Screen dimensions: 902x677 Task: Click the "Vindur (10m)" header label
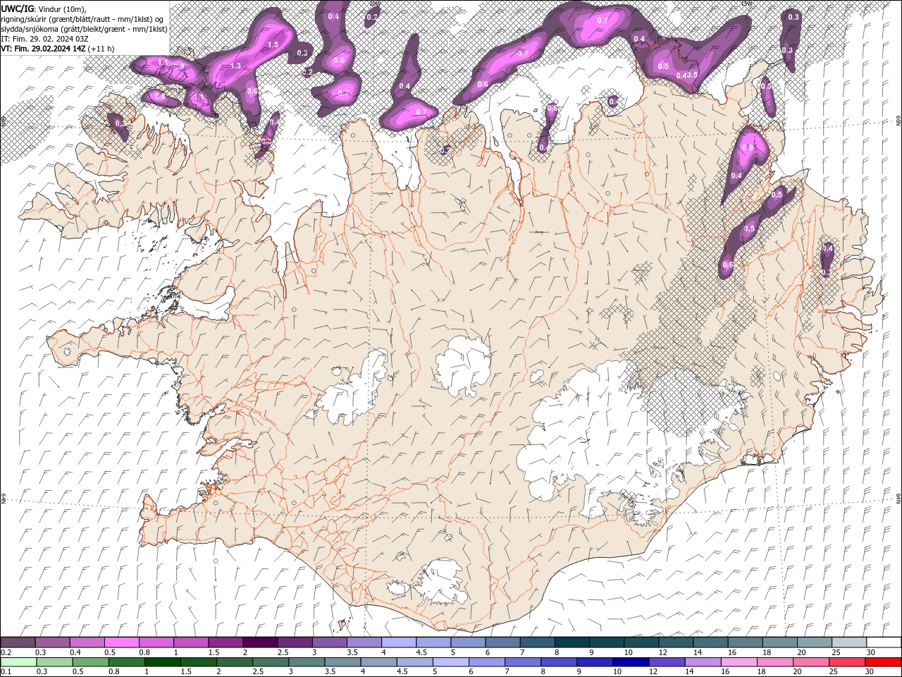tap(61, 8)
